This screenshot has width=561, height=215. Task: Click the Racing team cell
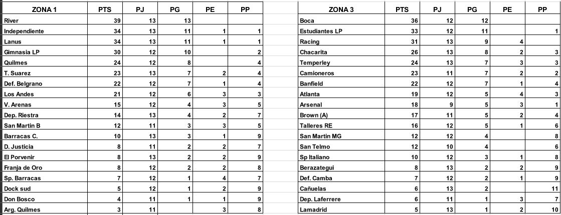342,41
